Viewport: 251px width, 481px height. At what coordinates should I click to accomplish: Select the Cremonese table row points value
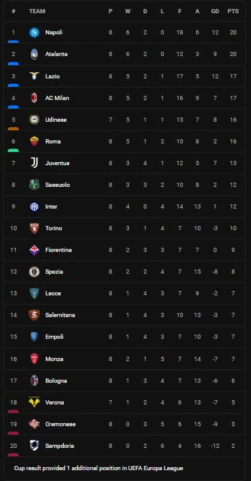(233, 424)
